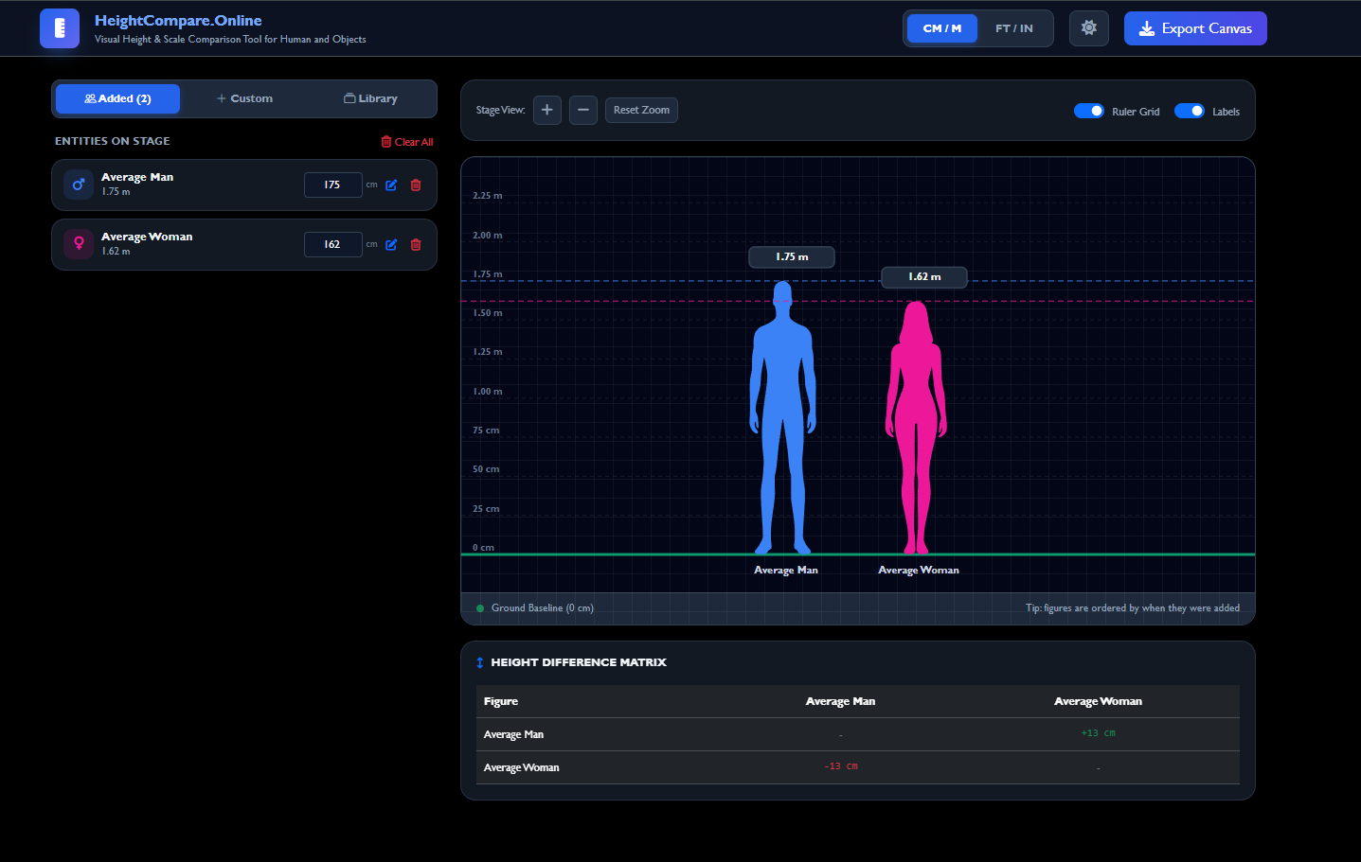Switch to the Custom tab
1361x862 pixels.
[x=244, y=98]
